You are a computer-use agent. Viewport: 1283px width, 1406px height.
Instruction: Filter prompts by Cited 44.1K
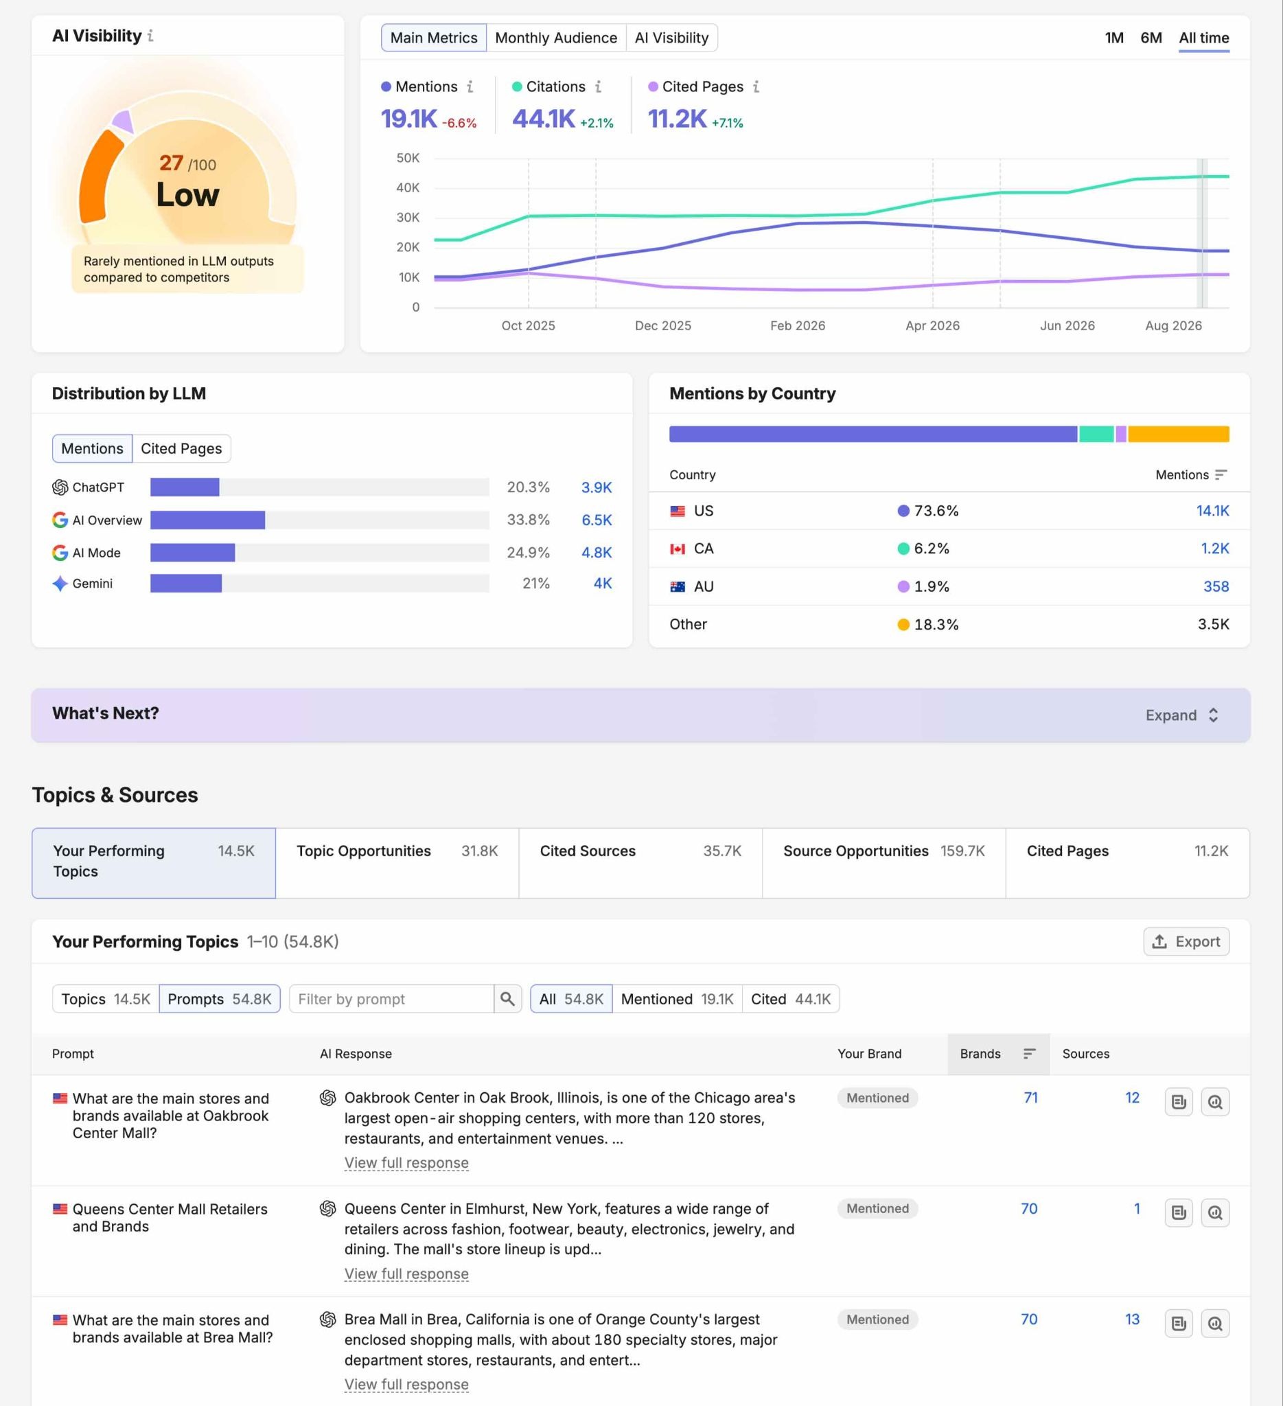[791, 999]
